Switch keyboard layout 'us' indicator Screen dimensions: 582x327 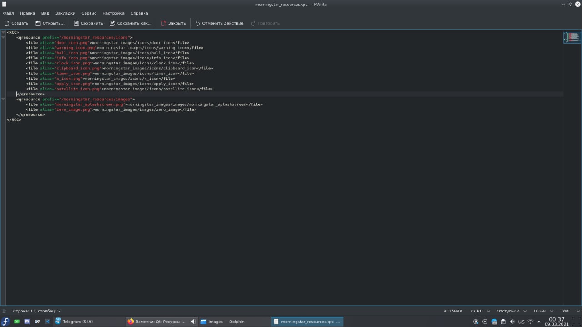coord(521,322)
